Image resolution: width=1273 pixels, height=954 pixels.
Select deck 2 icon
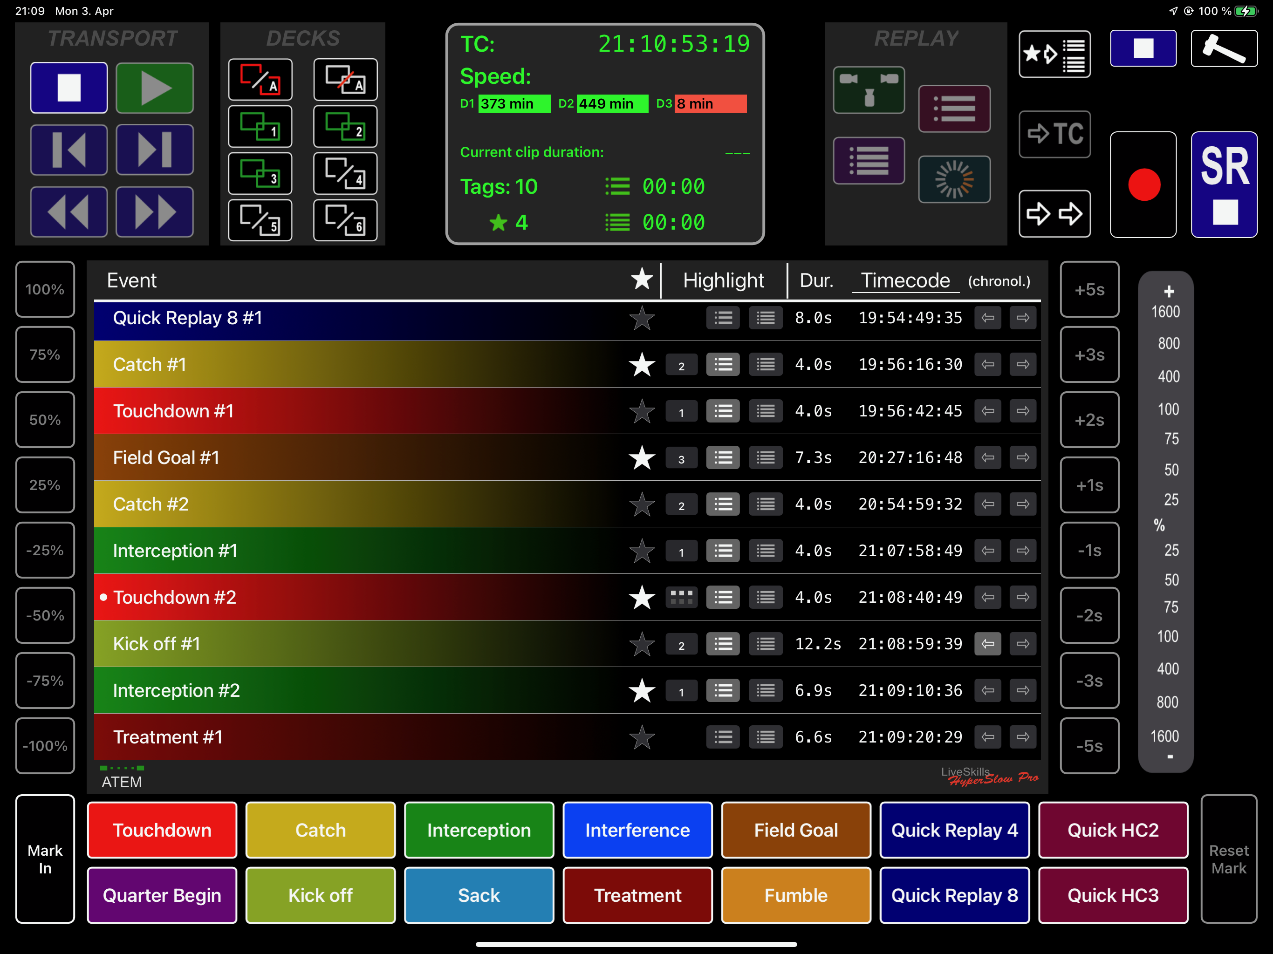(345, 126)
